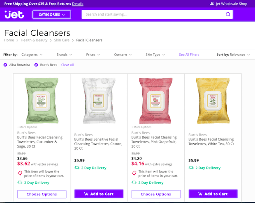
Task: Expand the Skin Type filter
Action: (155, 55)
